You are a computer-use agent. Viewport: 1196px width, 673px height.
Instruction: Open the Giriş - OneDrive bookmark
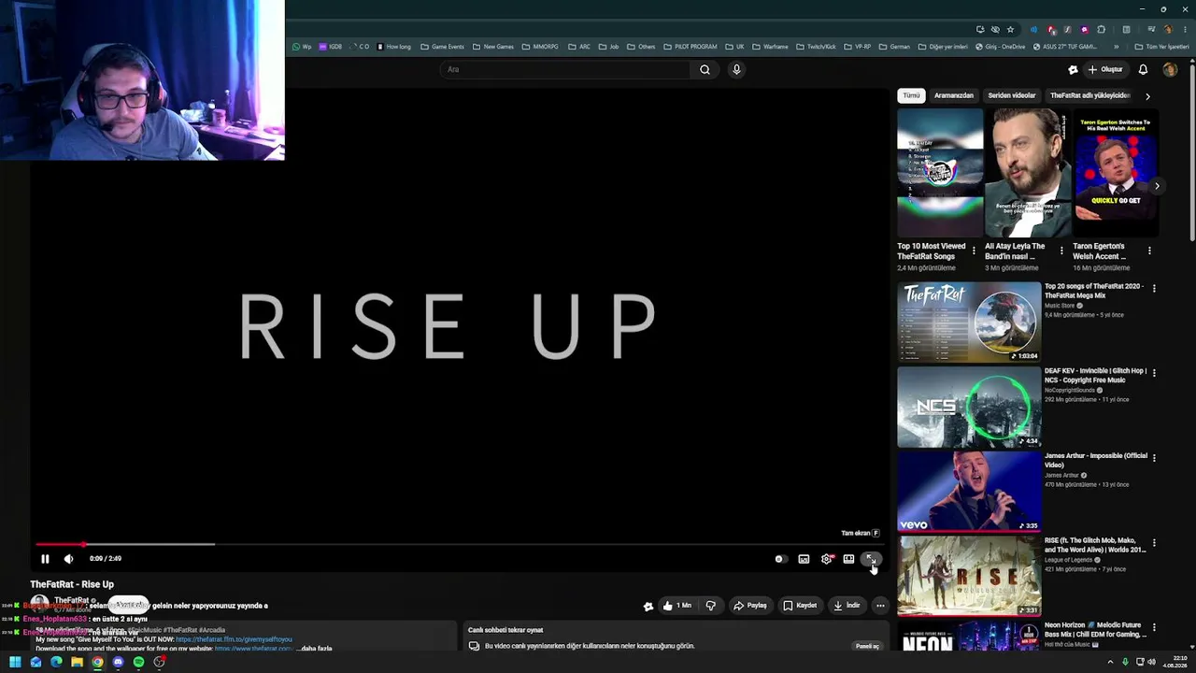point(1000,47)
